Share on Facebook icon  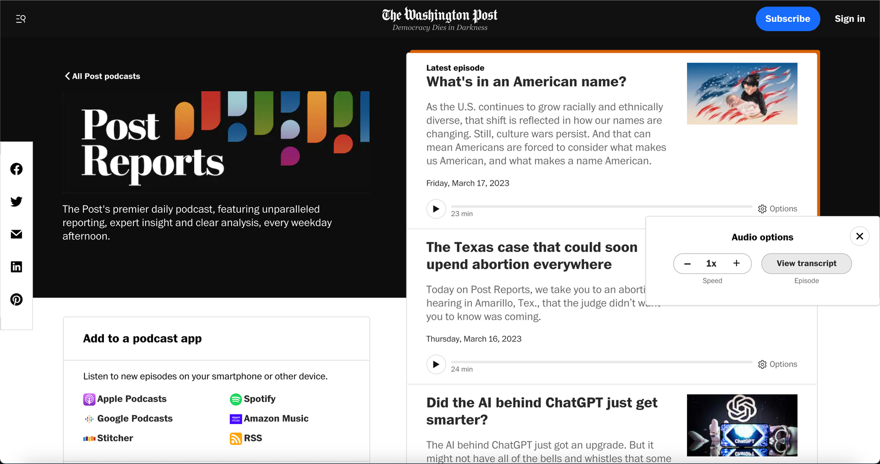pos(16,169)
